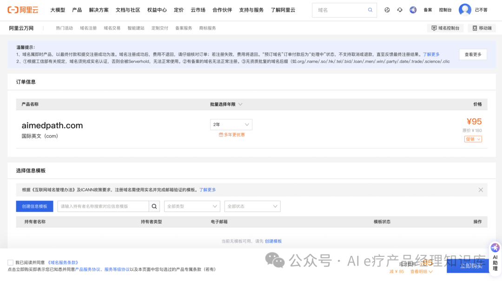Open 解决方案 menu
502x281 pixels.
[x=99, y=10]
